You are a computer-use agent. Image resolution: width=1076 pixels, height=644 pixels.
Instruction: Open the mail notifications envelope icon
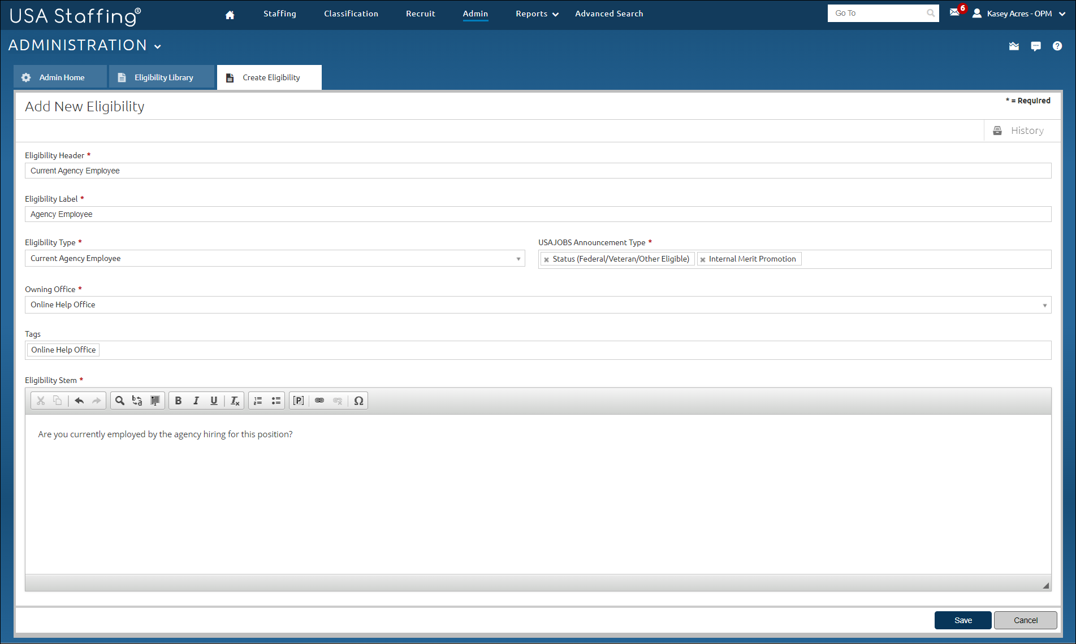[955, 12]
